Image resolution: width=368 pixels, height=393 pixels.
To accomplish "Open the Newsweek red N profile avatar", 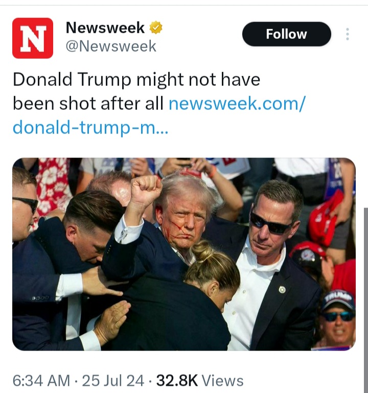I will coord(33,38).
